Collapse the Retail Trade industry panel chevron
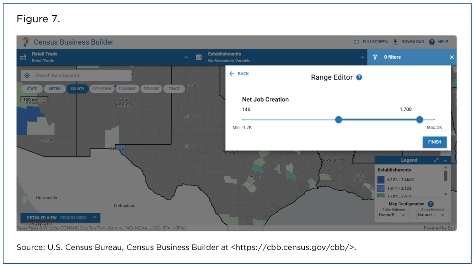This screenshot has height=267, width=474. 186,57
